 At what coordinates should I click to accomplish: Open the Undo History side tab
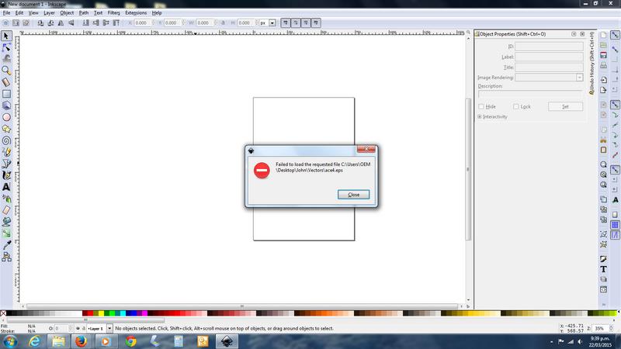click(592, 64)
